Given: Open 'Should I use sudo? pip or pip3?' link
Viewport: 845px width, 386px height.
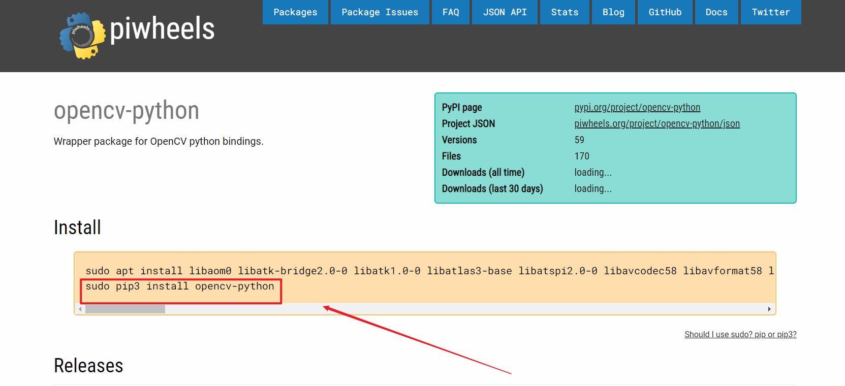Looking at the screenshot, I should click(x=740, y=334).
